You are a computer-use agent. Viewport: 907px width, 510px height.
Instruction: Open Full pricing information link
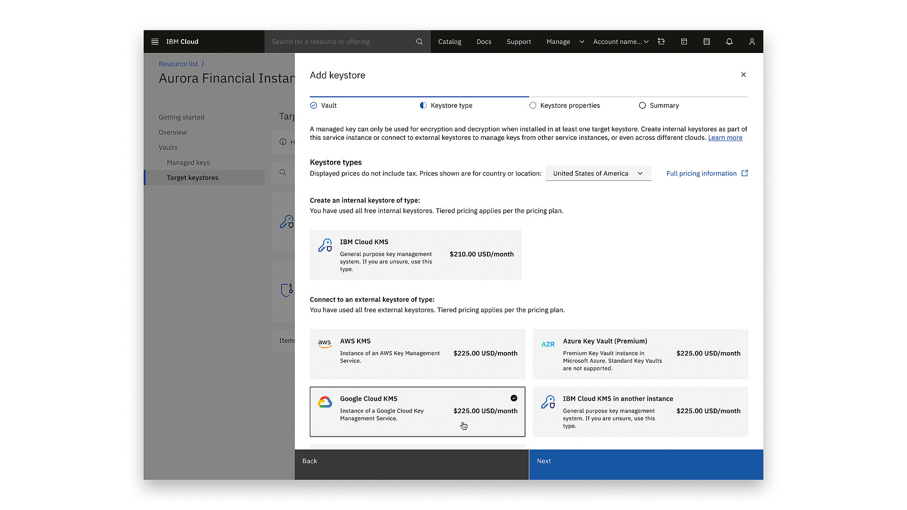tap(701, 173)
